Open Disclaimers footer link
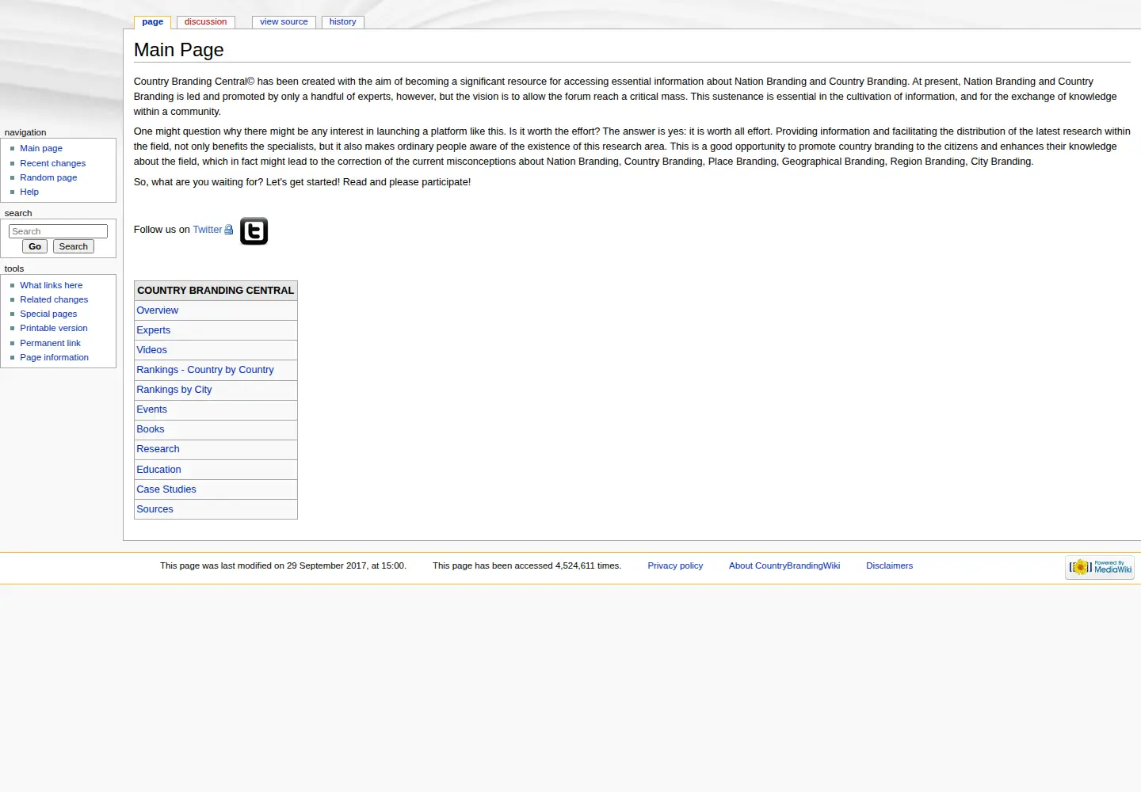 click(x=889, y=565)
